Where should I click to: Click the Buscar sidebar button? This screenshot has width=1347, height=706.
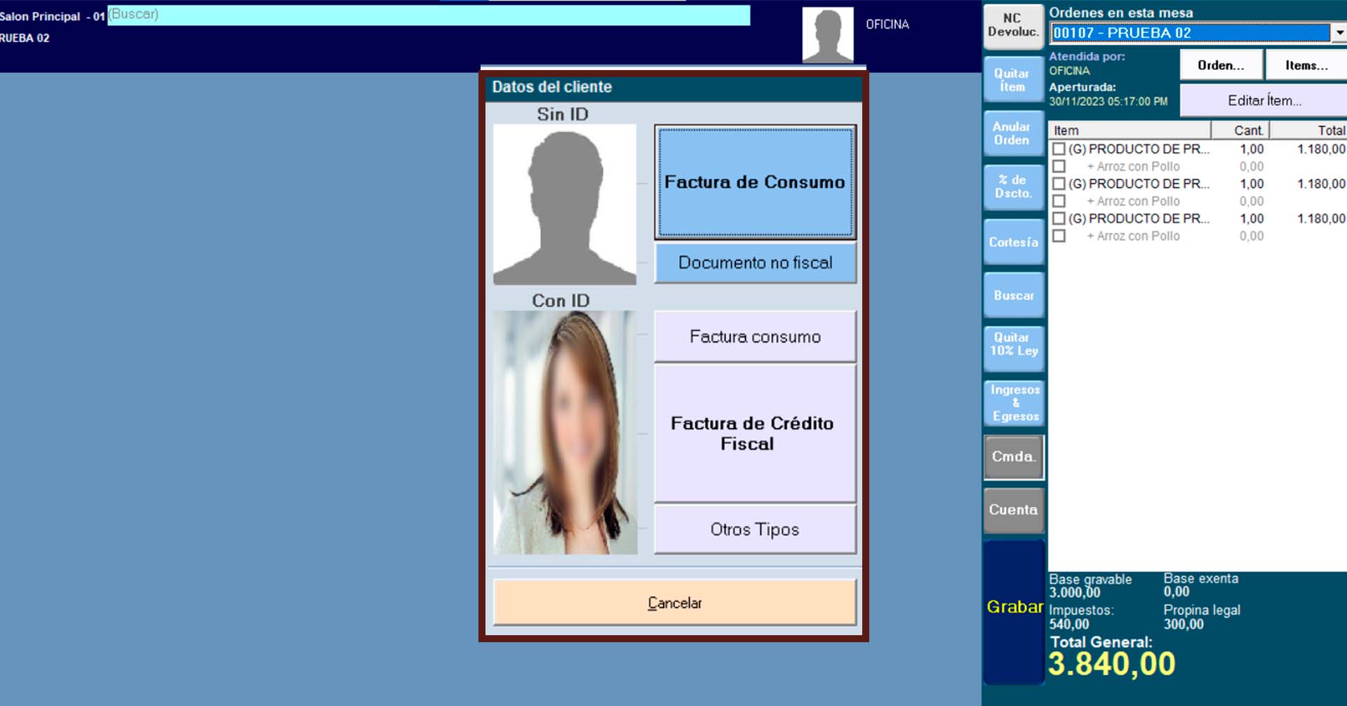pyautogui.click(x=1013, y=295)
